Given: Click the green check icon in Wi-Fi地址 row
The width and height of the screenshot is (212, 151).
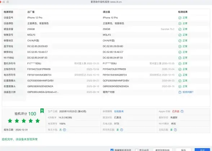Looking at the screenshot, I should [180, 58].
